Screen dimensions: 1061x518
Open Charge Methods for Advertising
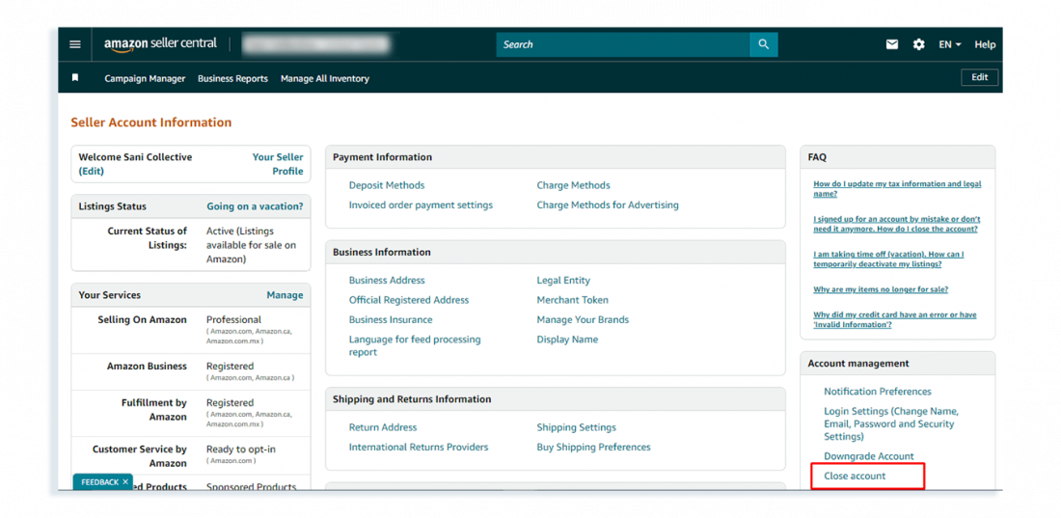pos(608,205)
